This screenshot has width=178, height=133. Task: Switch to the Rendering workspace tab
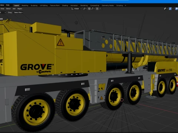84,6
